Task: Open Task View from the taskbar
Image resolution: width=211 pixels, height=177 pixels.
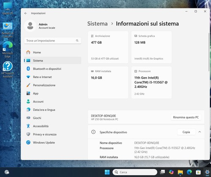Action: 162,172
